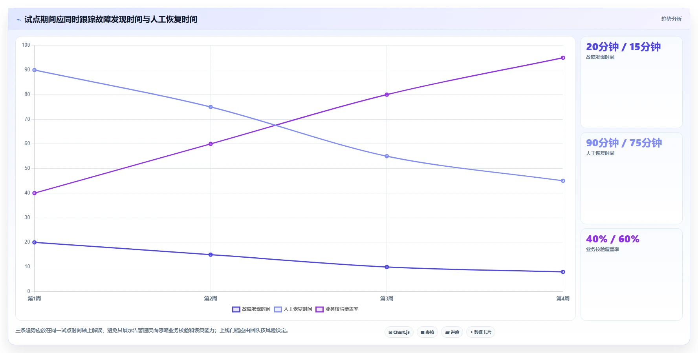Screen dimensions: 698x353
Task: Click the trend icon beside the title
Action: [x=18, y=20]
